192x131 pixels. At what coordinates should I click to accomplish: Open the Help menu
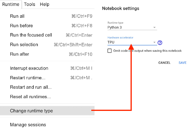pyautogui.click(x=45, y=4)
